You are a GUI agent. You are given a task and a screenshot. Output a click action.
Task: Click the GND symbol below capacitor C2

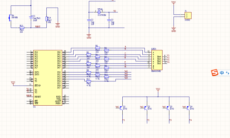[x=89, y=37]
